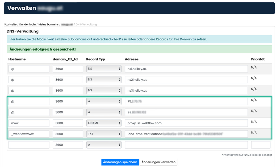The height and width of the screenshot is (167, 277).
Task: Click the Record Typ column header
Action: click(96, 59)
